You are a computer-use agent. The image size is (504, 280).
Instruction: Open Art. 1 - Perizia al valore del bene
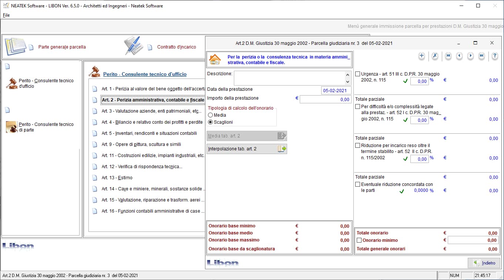pyautogui.click(x=153, y=89)
